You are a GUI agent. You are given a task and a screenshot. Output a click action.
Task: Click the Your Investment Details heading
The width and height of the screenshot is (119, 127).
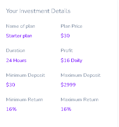click(x=38, y=11)
